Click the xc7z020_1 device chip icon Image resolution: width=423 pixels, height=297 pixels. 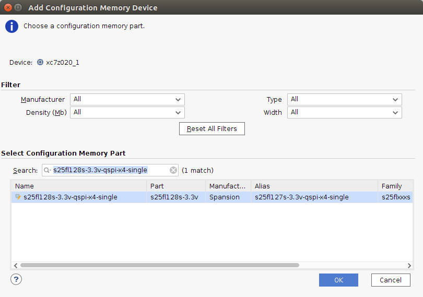tap(40, 62)
